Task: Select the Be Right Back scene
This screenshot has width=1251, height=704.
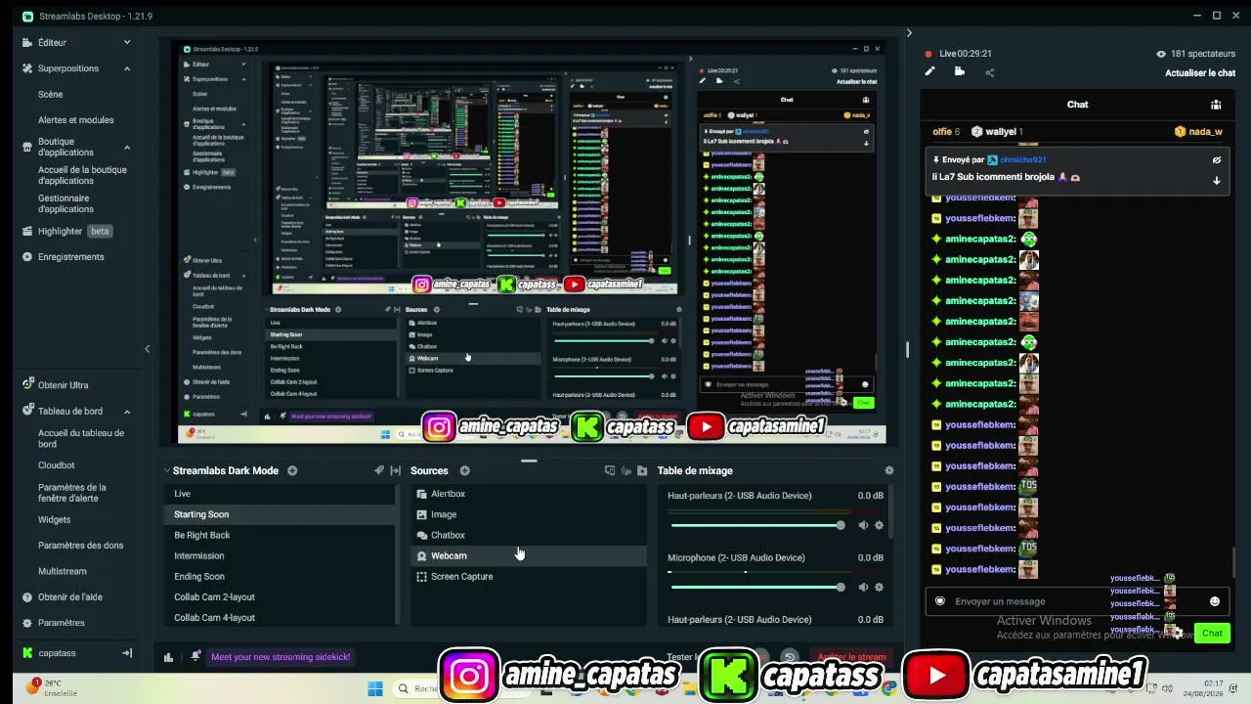Action: [x=280, y=535]
